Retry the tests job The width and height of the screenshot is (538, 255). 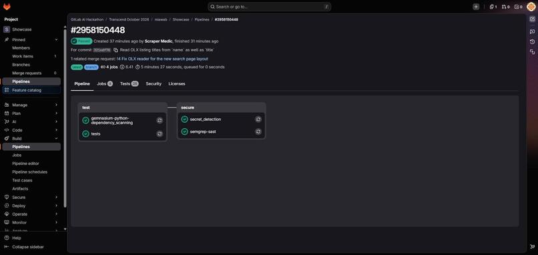click(160, 134)
